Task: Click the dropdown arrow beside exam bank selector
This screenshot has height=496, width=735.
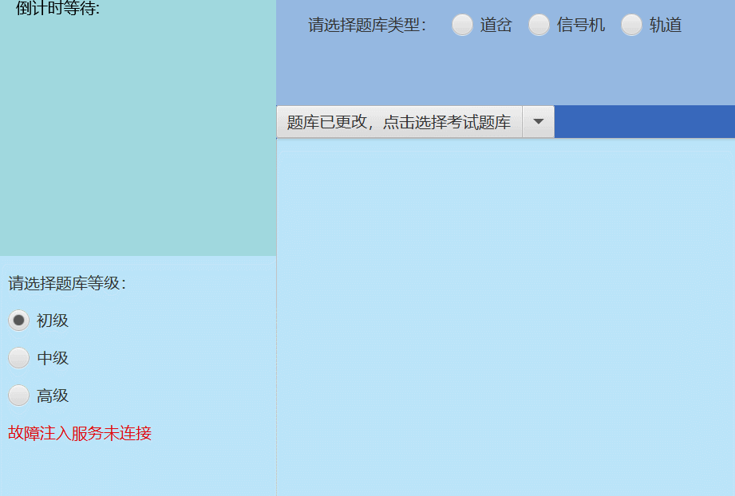Action: 539,122
